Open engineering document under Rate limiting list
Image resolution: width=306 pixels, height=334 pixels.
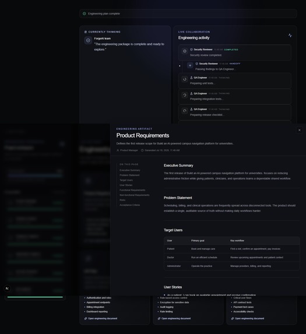(174, 318)
